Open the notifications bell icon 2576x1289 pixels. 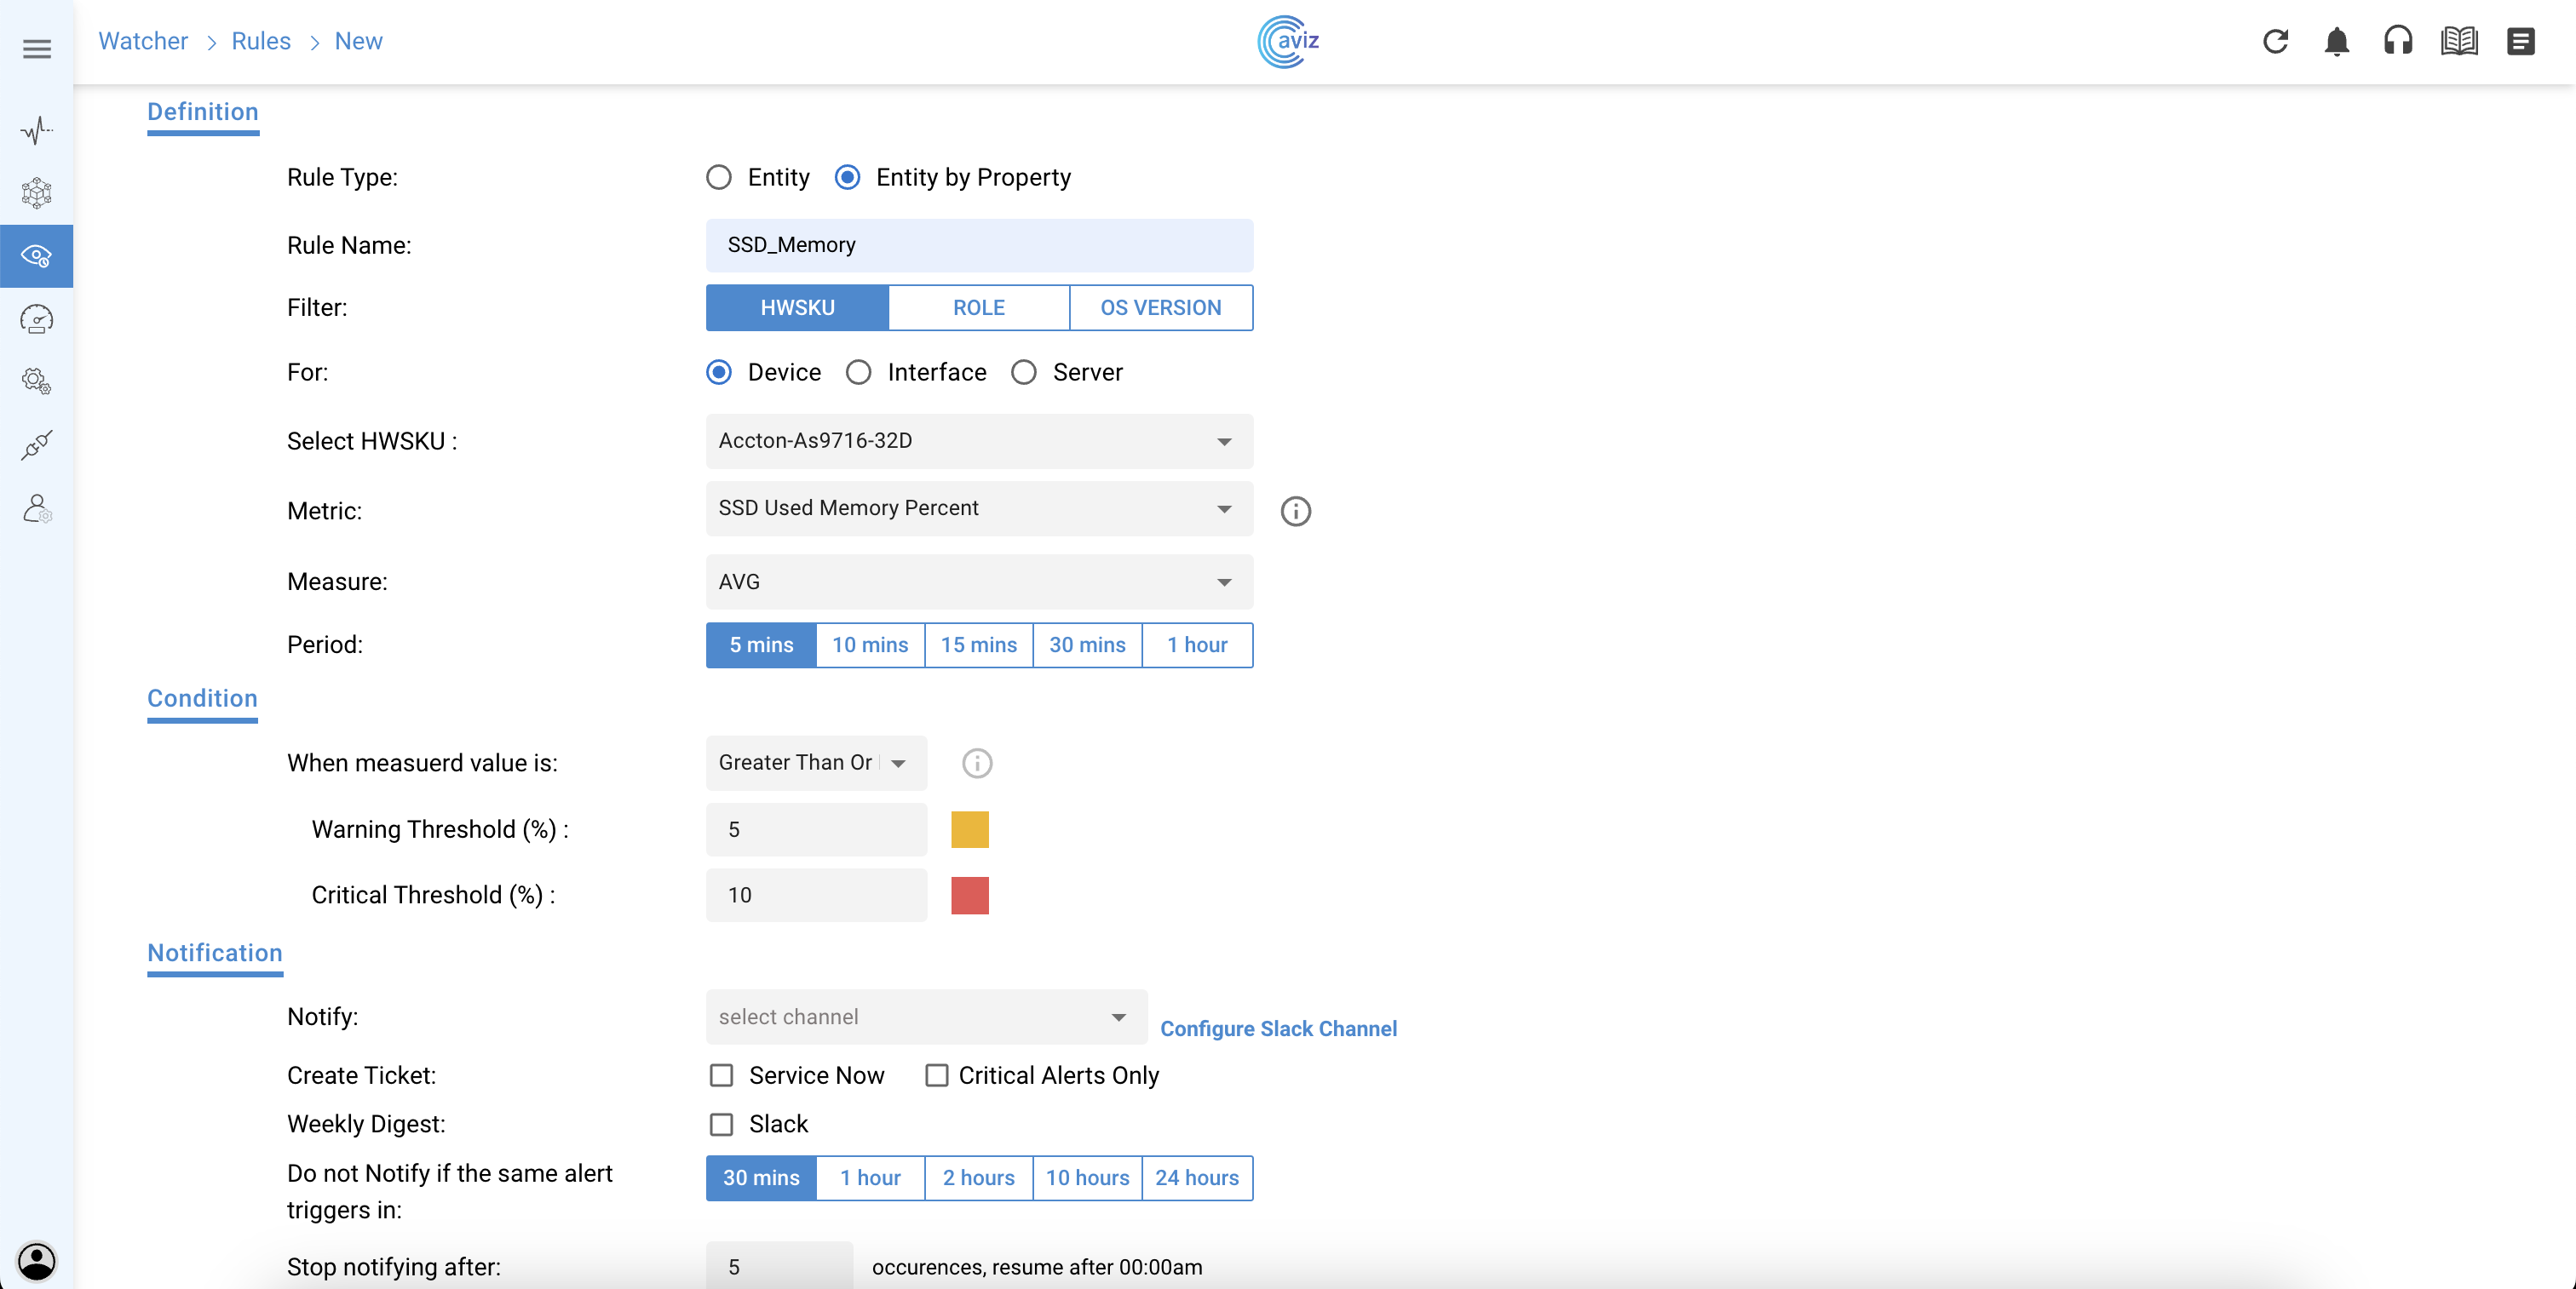(2336, 41)
